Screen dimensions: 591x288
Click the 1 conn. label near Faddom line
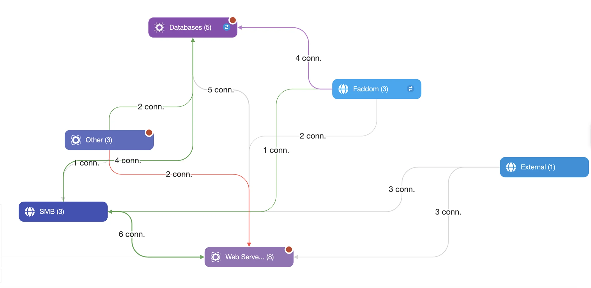click(x=276, y=150)
